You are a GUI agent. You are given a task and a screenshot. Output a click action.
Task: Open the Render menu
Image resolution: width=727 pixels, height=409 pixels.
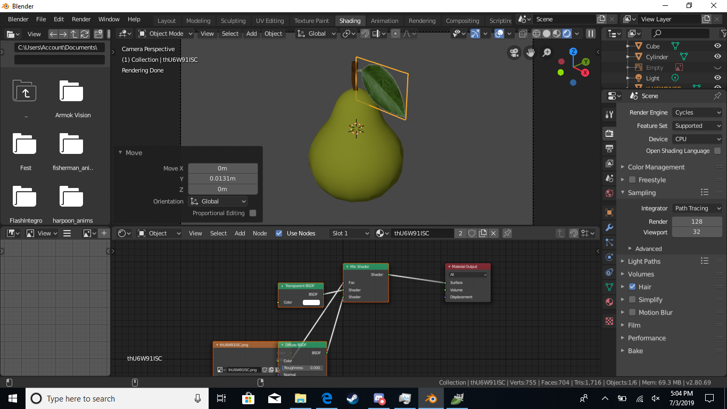[x=81, y=19]
